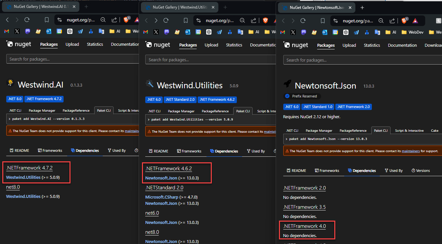
Task: Click the share icon in the Westwind.Utilities address bar
Action: coord(253,20)
